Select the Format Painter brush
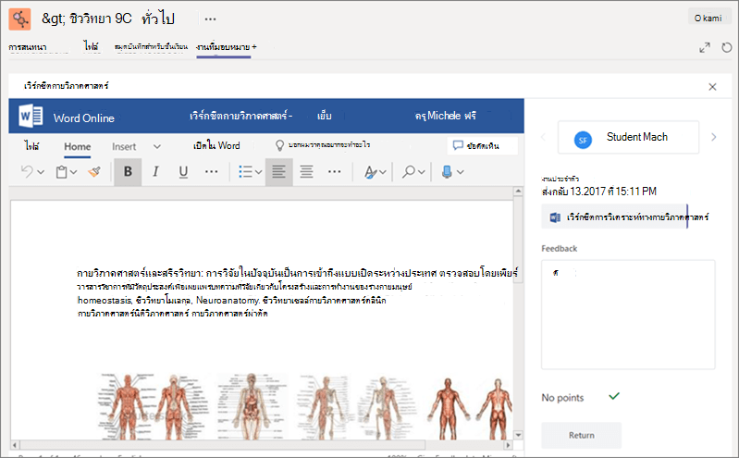739x458 pixels. tap(94, 172)
